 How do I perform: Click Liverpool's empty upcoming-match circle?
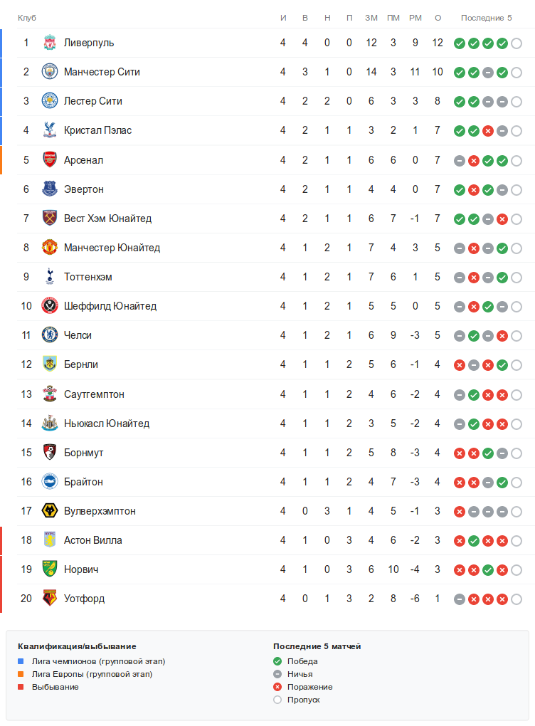pyautogui.click(x=517, y=43)
